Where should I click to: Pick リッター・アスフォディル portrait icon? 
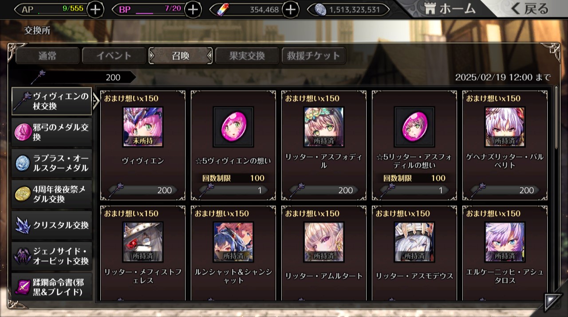324,127
